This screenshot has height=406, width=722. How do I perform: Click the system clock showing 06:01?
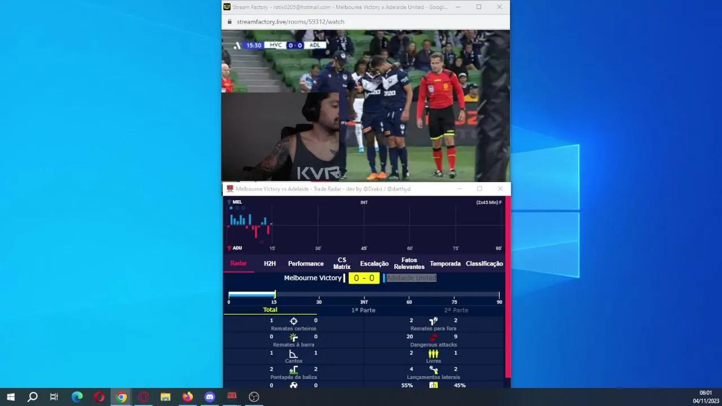pyautogui.click(x=706, y=393)
